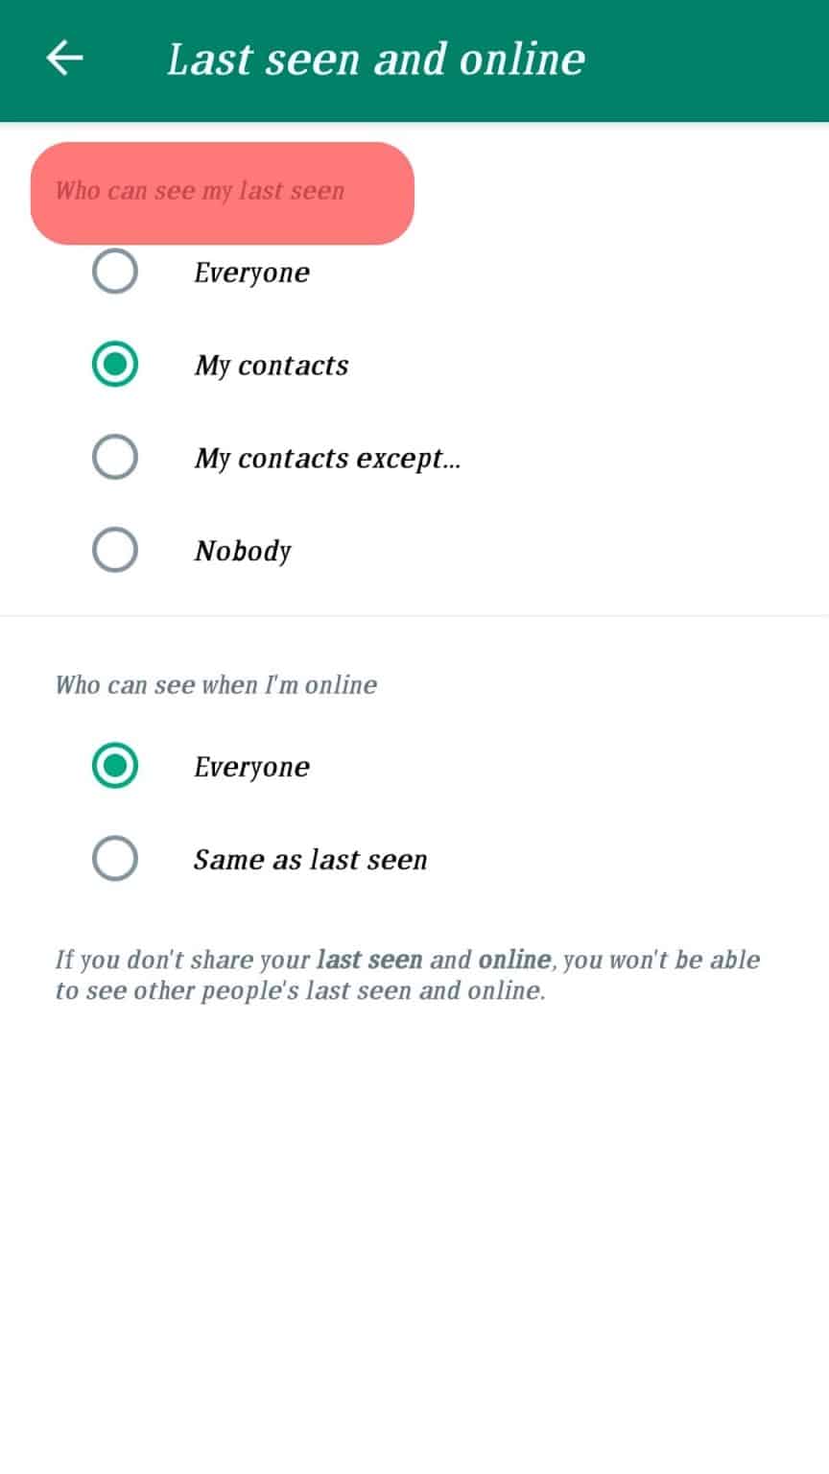Select Same as last seen for online visibility
The width and height of the screenshot is (829, 1474).
pos(114,859)
